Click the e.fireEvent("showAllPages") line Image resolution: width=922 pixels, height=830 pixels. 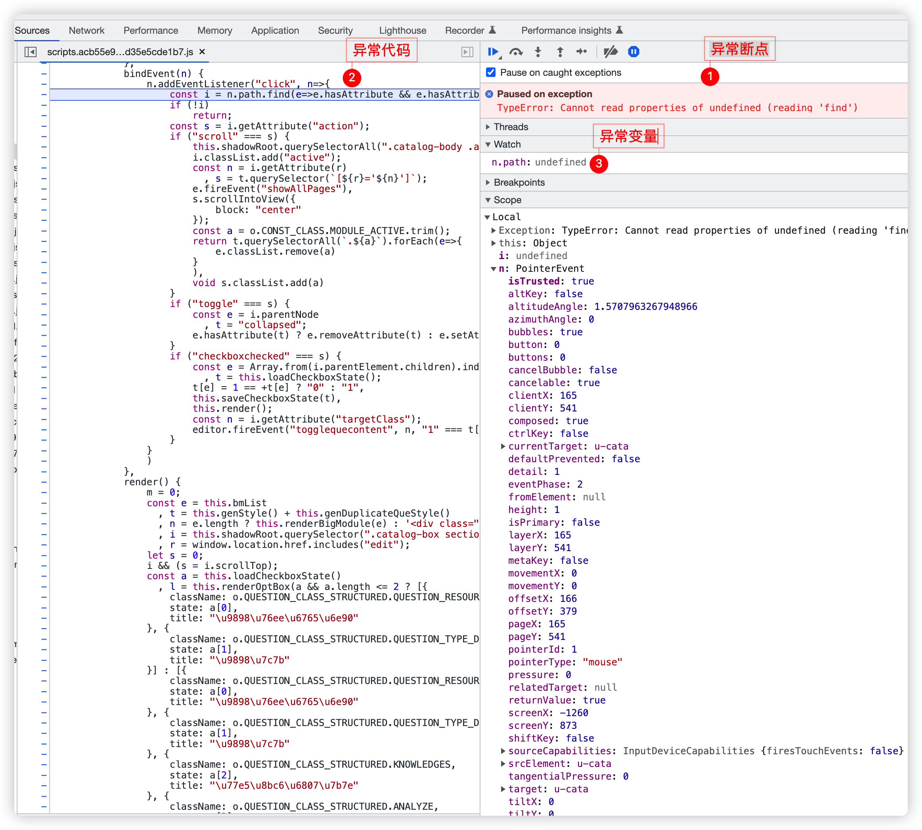(x=272, y=189)
